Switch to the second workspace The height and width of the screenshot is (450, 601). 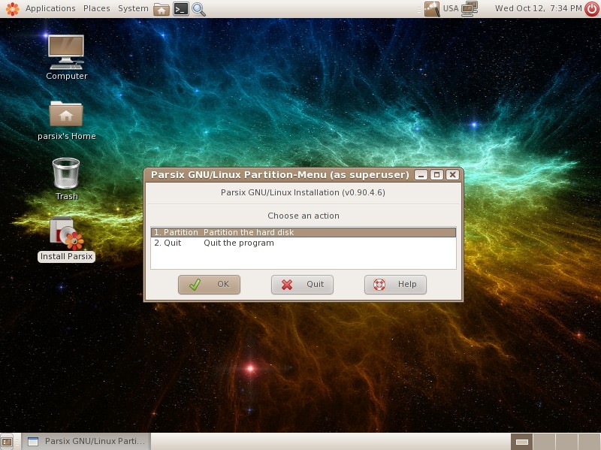[544, 442]
